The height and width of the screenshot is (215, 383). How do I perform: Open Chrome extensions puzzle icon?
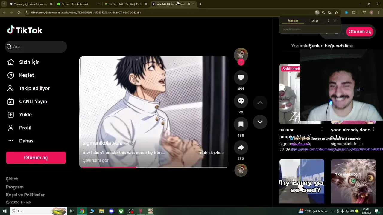(x=353, y=13)
